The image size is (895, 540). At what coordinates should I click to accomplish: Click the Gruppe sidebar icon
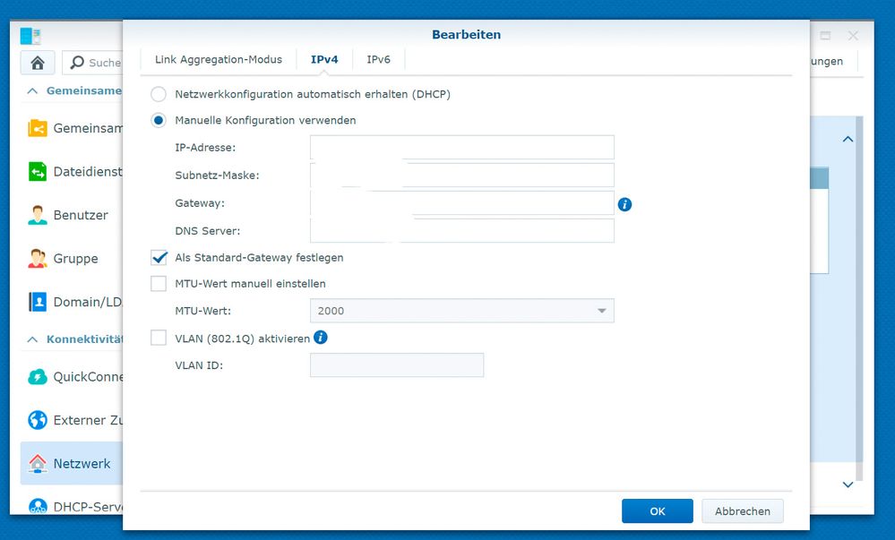pos(36,258)
